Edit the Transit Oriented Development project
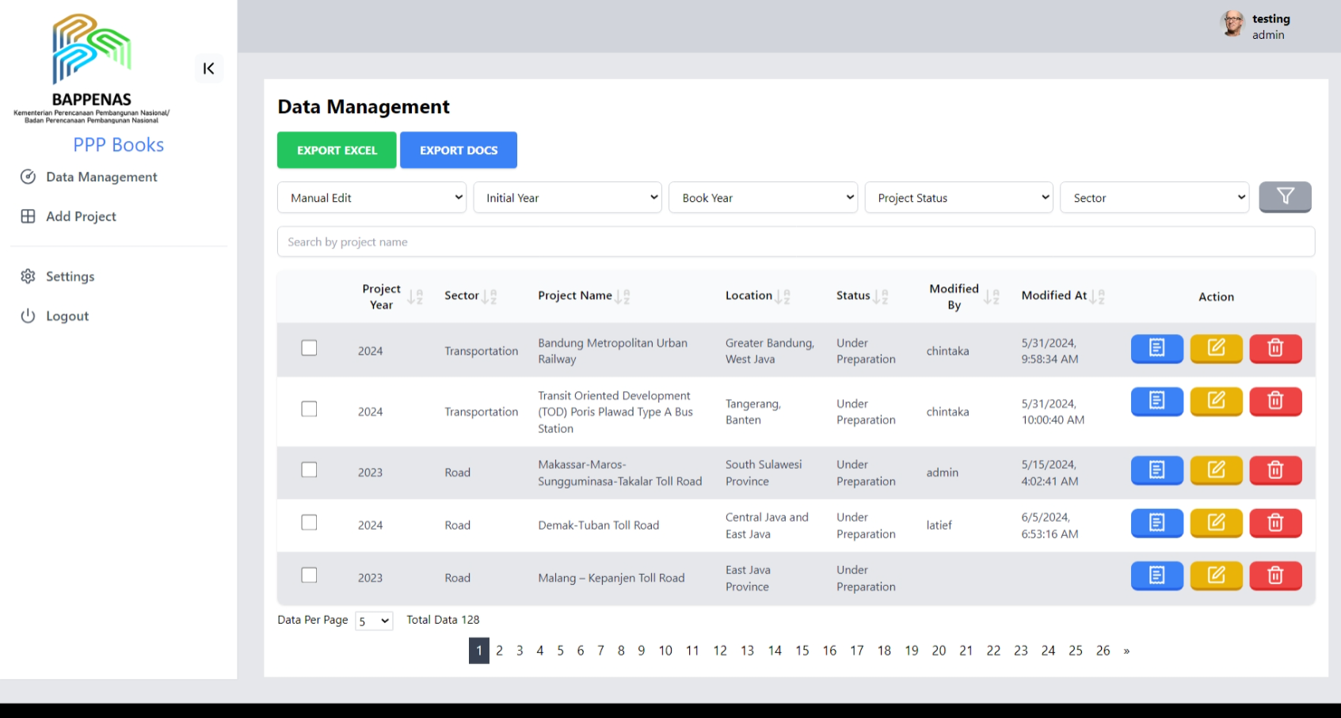 [x=1216, y=401]
